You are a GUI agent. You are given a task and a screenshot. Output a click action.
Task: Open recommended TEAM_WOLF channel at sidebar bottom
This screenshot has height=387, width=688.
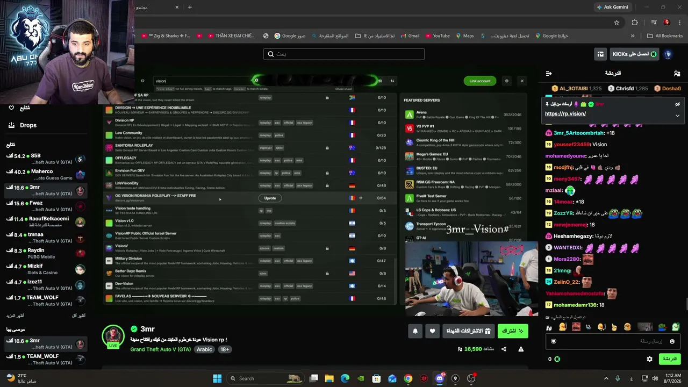click(45, 359)
